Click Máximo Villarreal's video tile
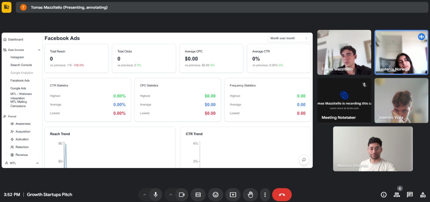 pyautogui.click(x=373, y=149)
